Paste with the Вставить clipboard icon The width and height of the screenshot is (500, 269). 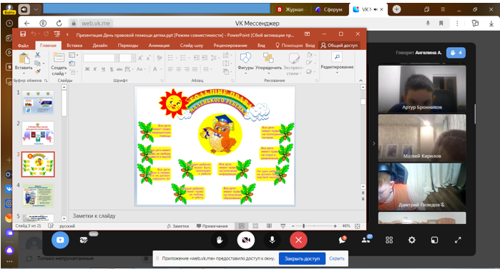(x=24, y=59)
